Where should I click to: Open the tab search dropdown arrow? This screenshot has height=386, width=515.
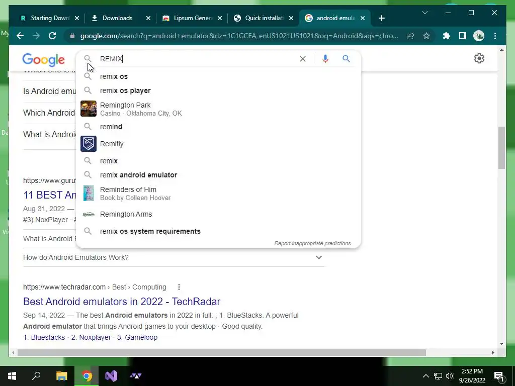[424, 13]
